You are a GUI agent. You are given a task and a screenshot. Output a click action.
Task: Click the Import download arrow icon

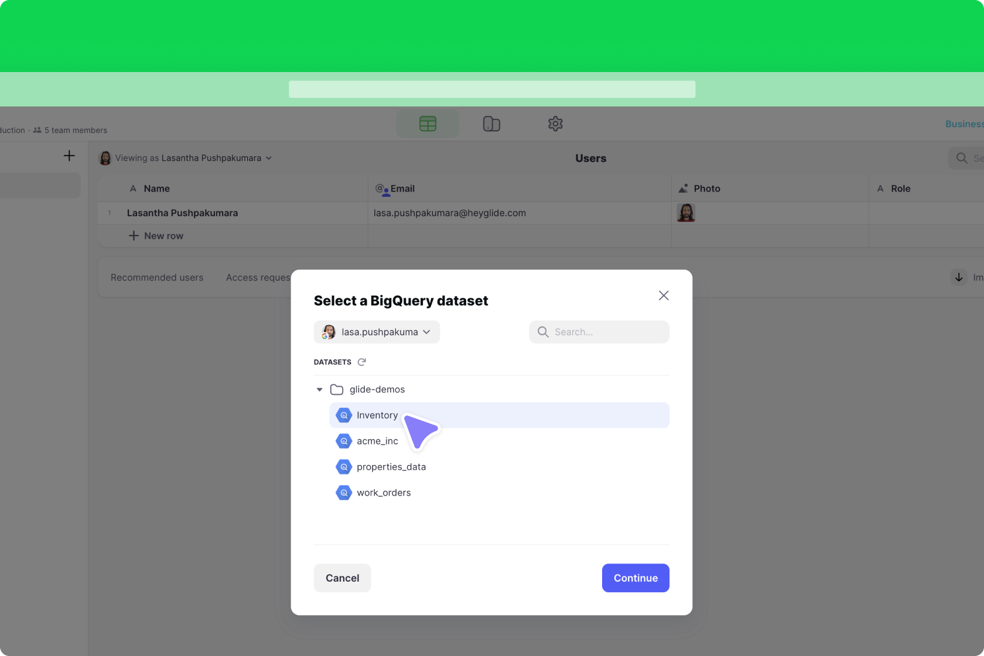[x=958, y=277]
